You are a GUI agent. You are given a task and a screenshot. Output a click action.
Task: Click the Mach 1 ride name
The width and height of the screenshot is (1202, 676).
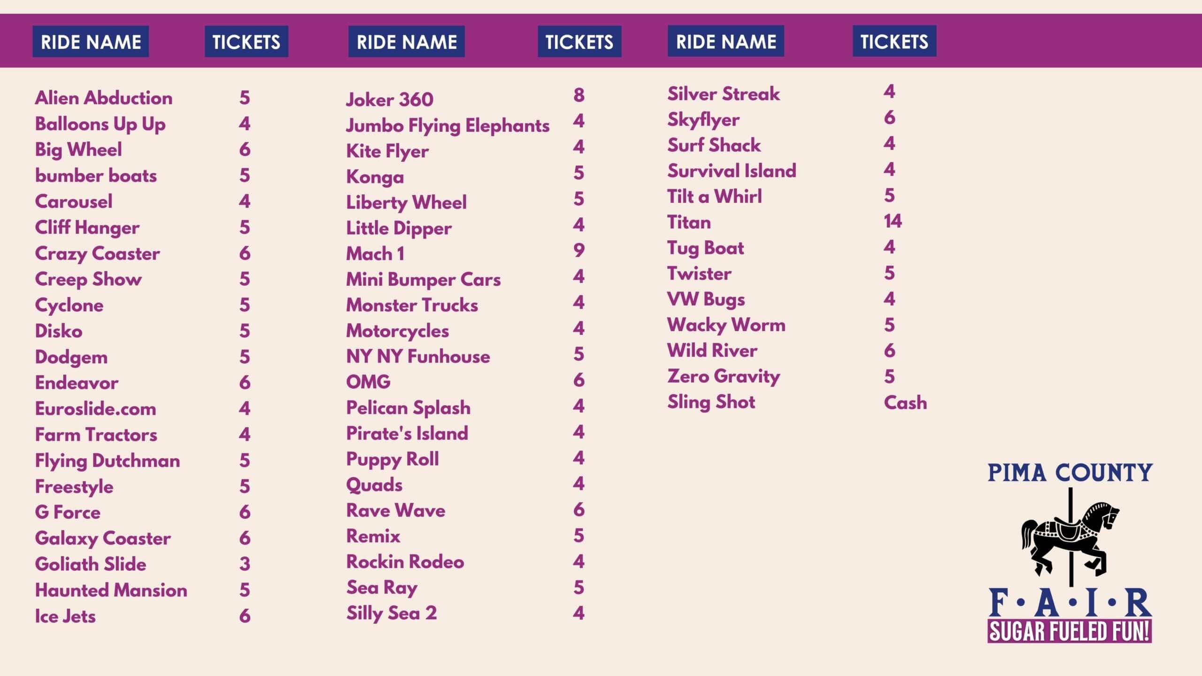(x=375, y=254)
